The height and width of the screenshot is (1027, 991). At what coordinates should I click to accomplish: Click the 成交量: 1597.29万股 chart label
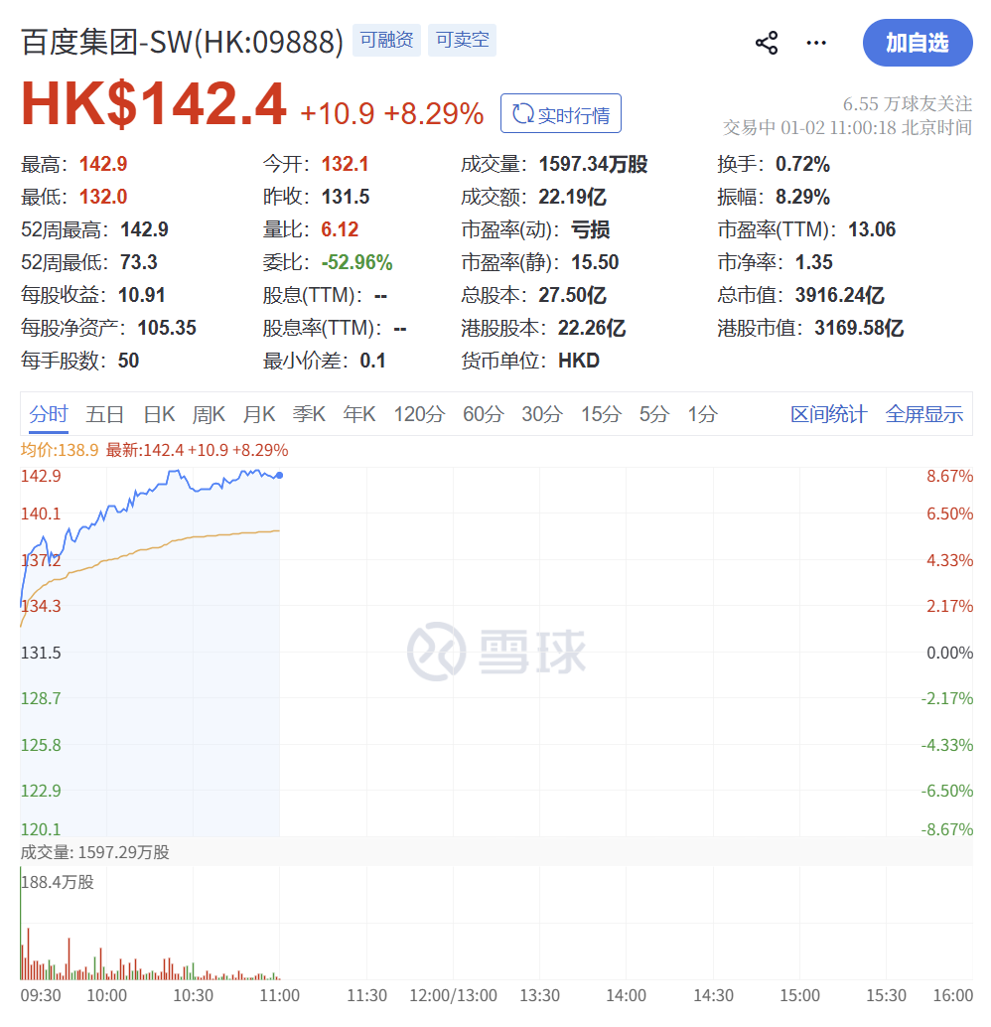pos(95,852)
